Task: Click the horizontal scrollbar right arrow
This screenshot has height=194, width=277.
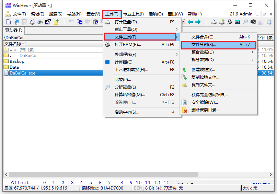Action: coord(270,174)
